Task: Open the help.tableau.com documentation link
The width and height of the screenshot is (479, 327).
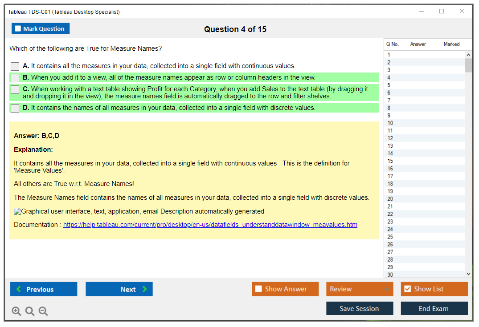Action: [x=210, y=225]
